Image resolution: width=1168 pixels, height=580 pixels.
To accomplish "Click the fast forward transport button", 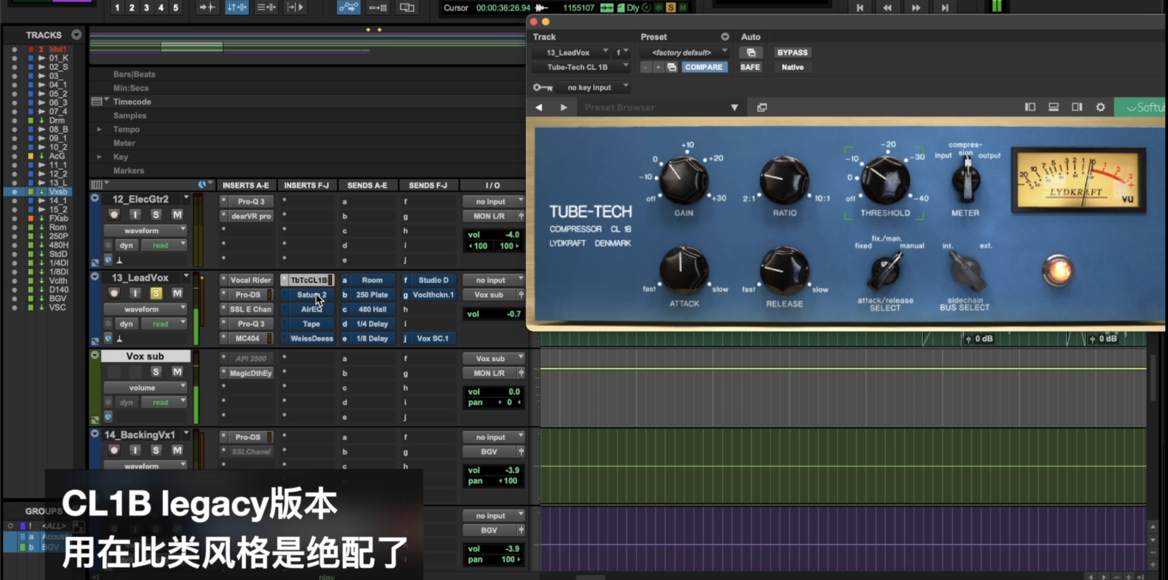I will coord(916,7).
